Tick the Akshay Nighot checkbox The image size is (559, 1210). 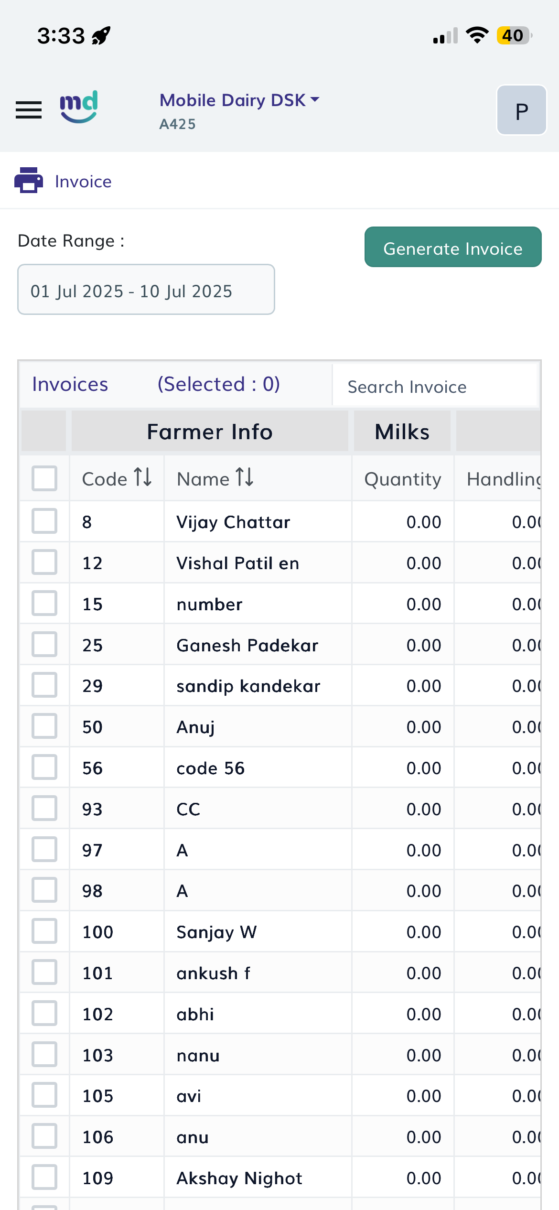[44, 1177]
